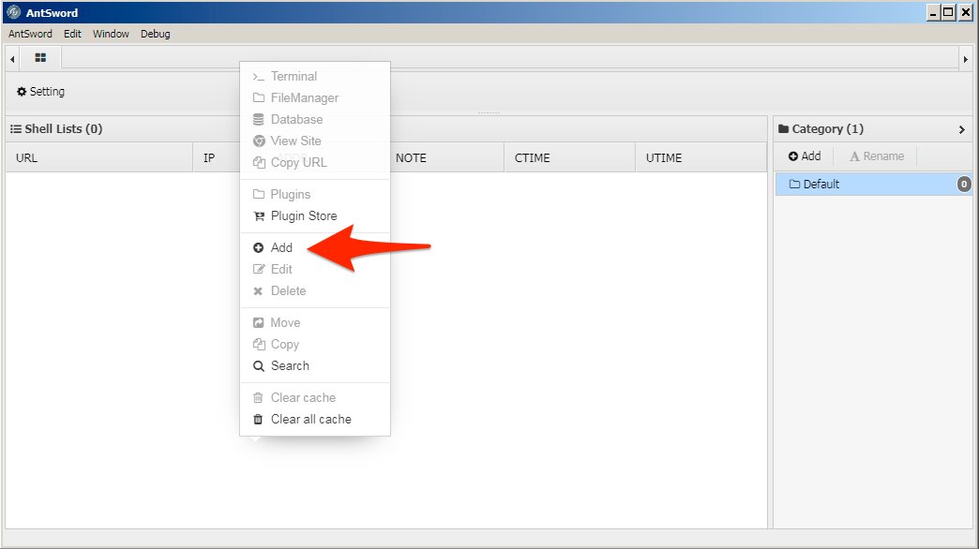Choose Copy URL from the context menu
Viewport: 979px width, 549px height.
coord(315,162)
